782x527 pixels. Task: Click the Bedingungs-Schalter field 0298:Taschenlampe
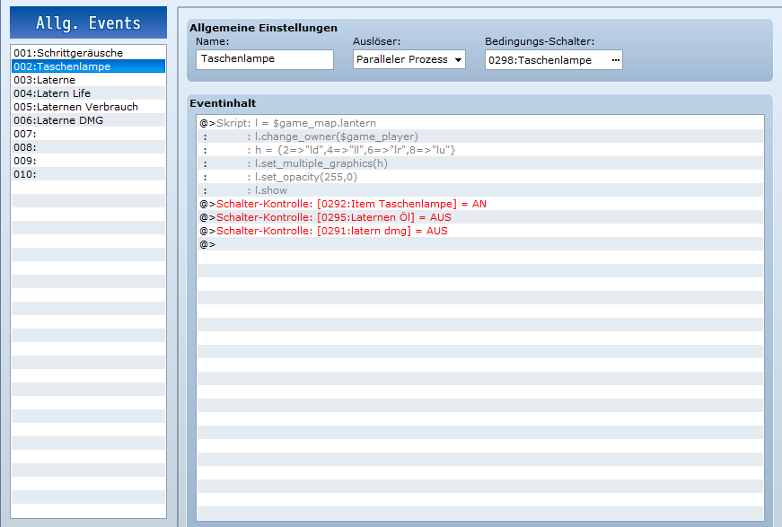[x=554, y=60]
